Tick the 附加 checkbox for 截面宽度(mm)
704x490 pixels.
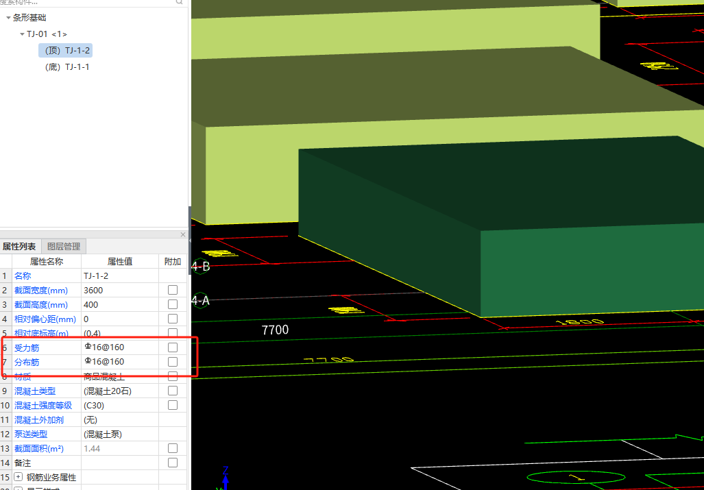click(173, 291)
